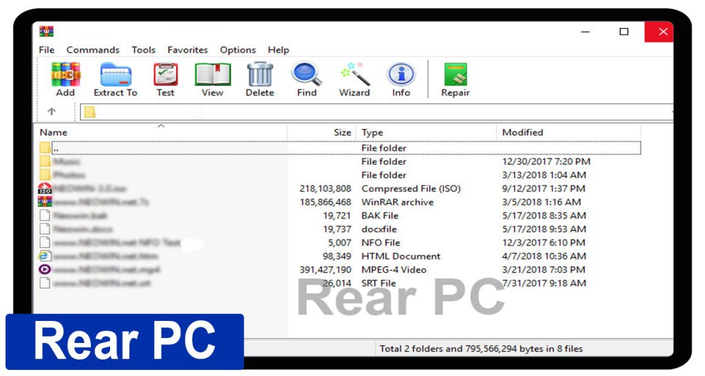This screenshot has height=376, width=705.
Task: Click size value 218,103,808
Action: click(326, 189)
